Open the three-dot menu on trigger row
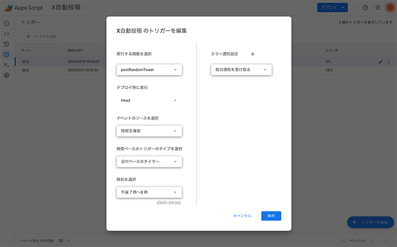Viewport: 397px width, 247px height. point(389,61)
